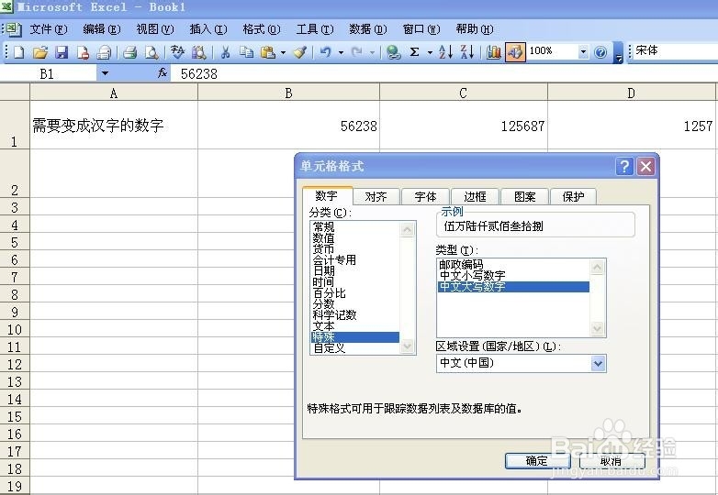718x495 pixels.
Task: Expand the Paste options arrow
Action: tap(283, 52)
